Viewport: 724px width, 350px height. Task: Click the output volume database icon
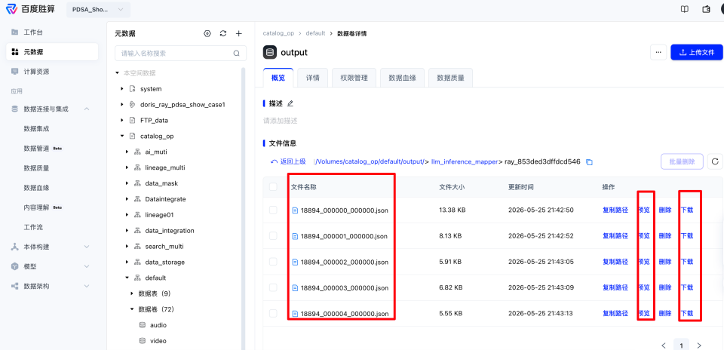click(270, 52)
